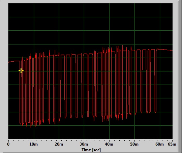Select the 40m time axis label

pos(109,144)
